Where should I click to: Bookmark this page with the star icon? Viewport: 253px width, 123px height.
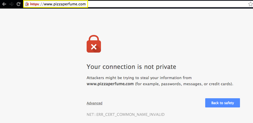(250, 4)
